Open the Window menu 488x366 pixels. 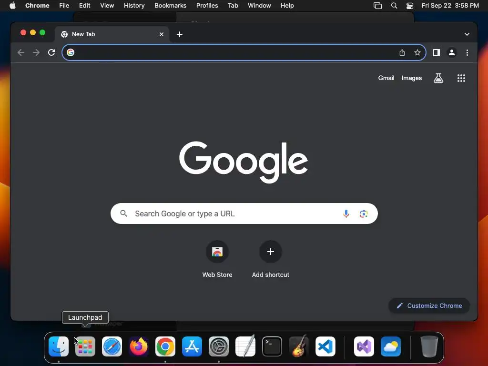click(259, 5)
